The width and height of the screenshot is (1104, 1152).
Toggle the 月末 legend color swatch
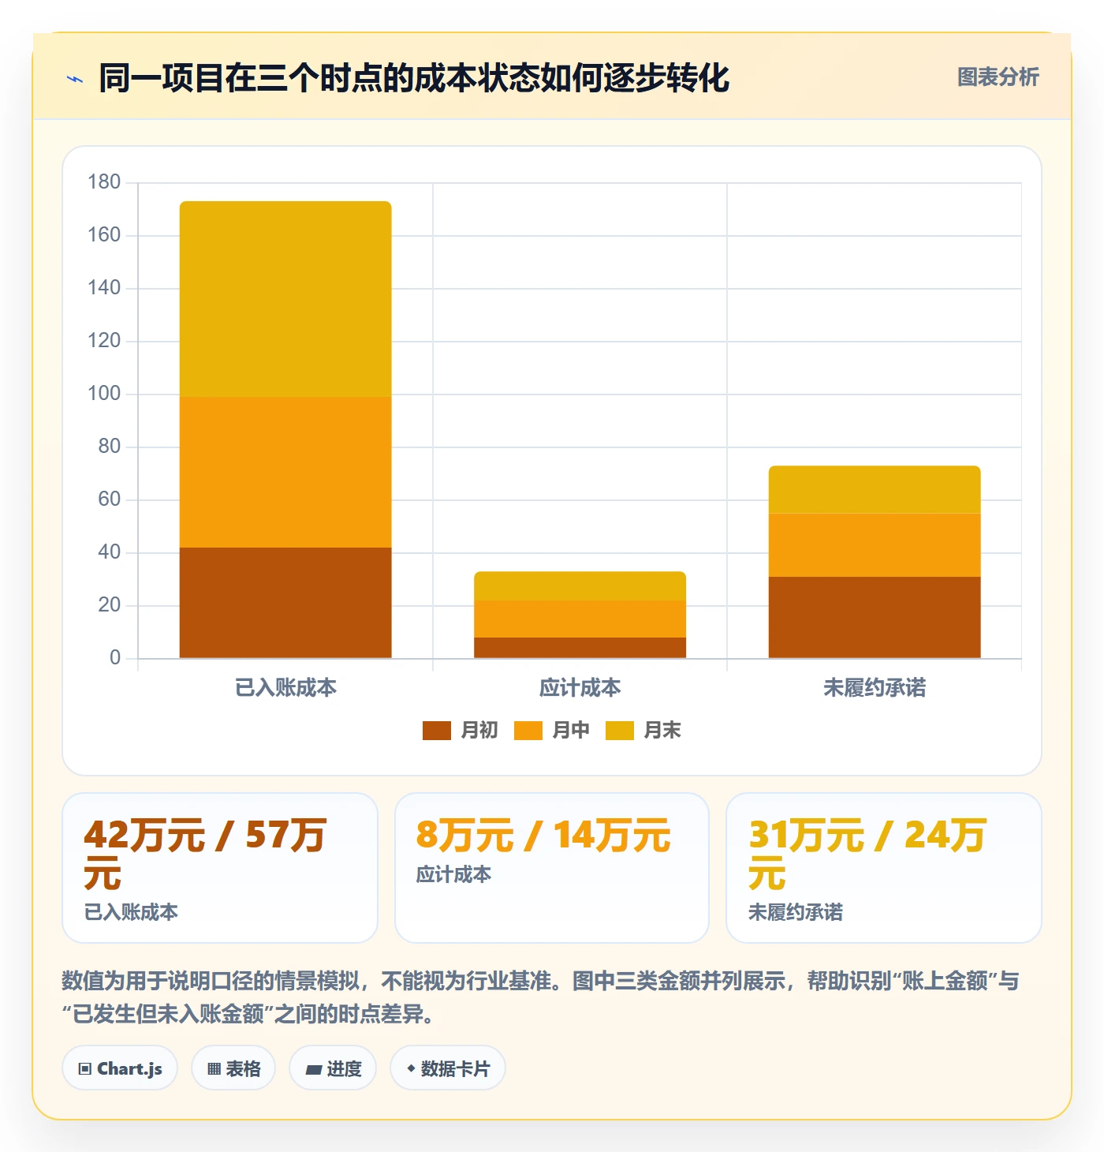[620, 731]
